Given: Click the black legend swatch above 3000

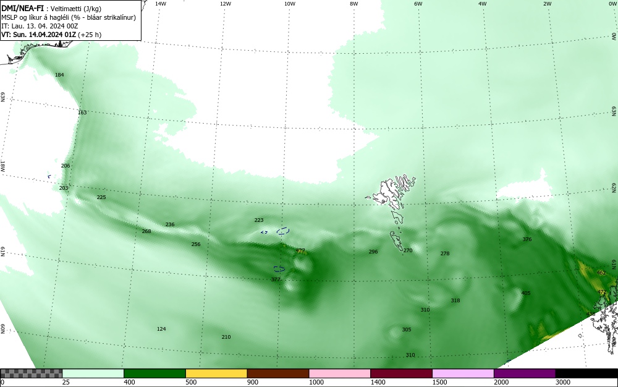Looking at the screenshot, I should [x=587, y=373].
